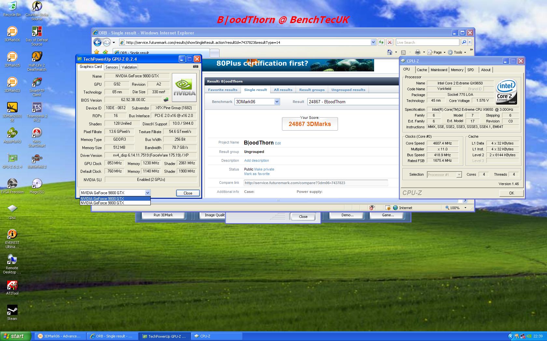
Task: Open the Recycle Bin desktop icon
Action: pos(12,8)
